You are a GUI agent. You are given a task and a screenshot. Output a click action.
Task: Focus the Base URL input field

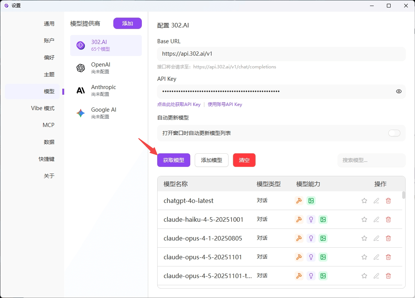[x=281, y=54]
